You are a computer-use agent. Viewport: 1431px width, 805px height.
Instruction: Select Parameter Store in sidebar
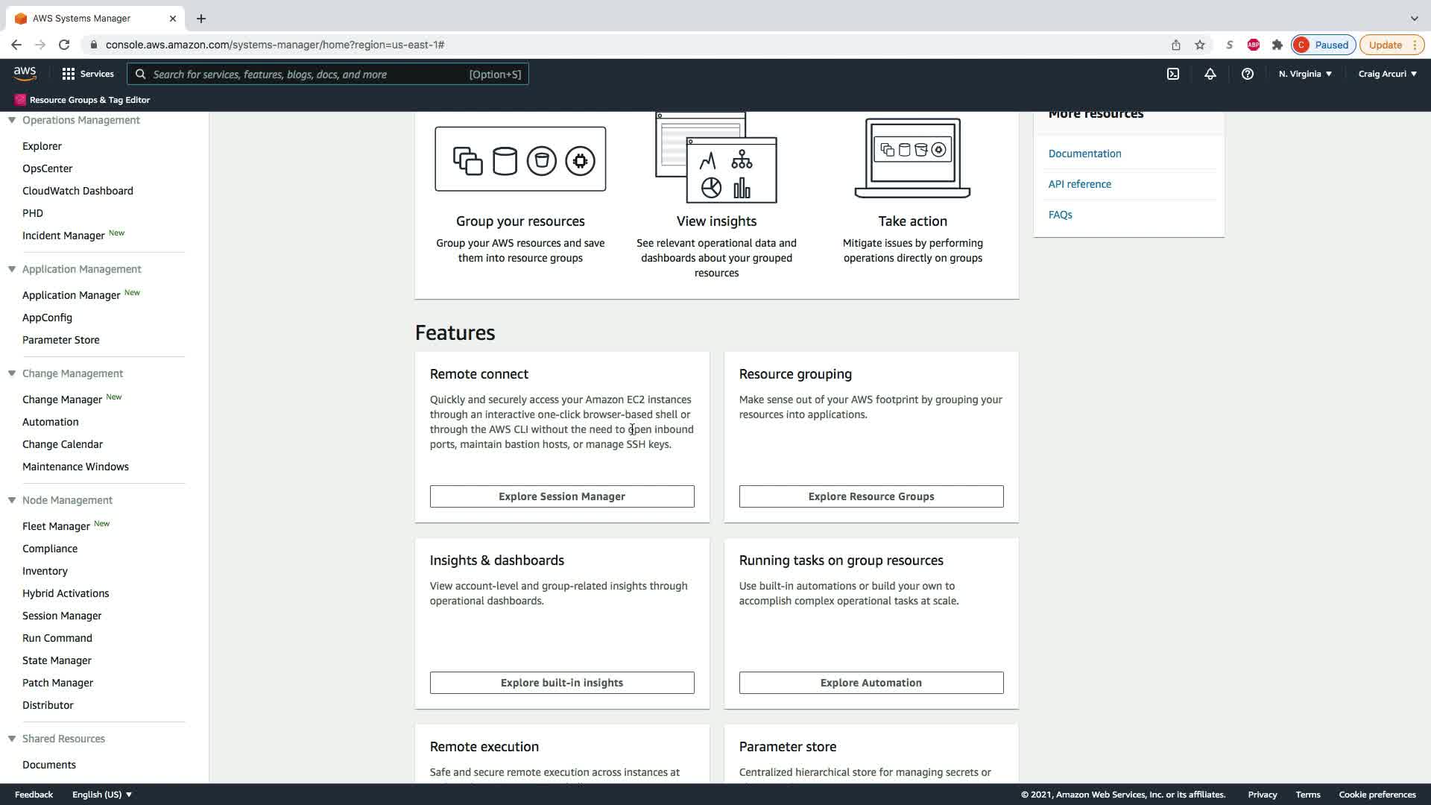tap(61, 340)
